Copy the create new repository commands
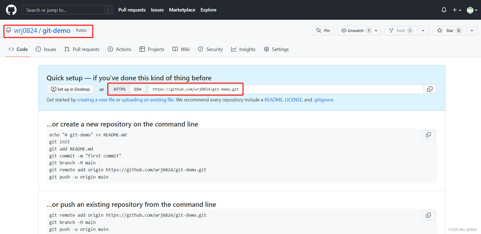481x234 pixels. pyautogui.click(x=428, y=135)
